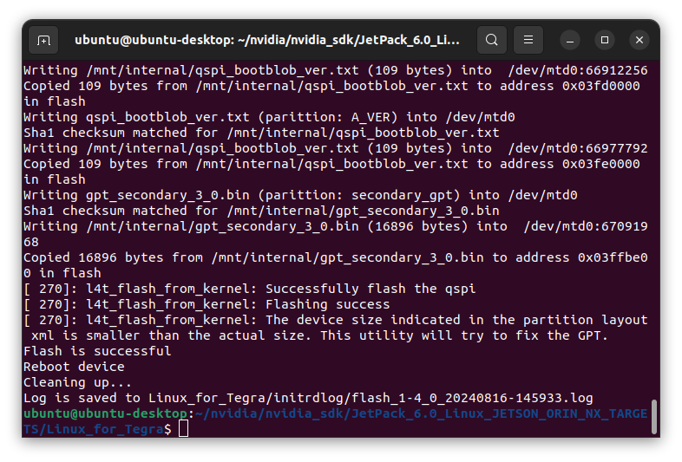Click the cursor block at the prompt
Image resolution: width=682 pixels, height=462 pixels.
[184, 428]
